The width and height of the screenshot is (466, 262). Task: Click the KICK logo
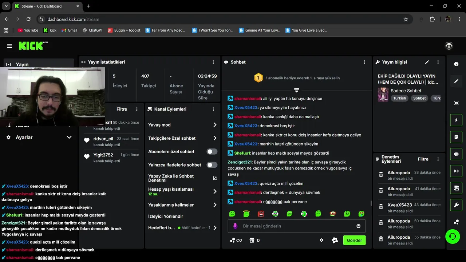pos(33,45)
